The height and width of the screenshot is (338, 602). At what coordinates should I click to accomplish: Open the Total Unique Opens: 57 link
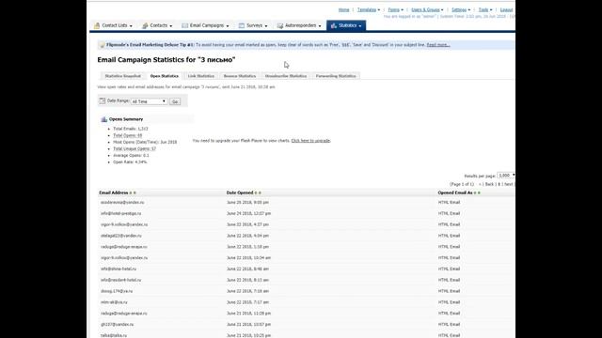coord(135,148)
